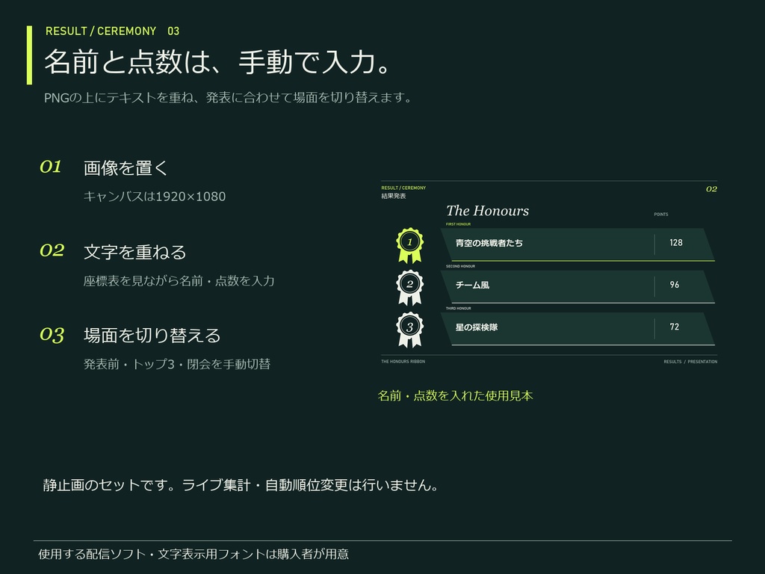Click the first place green rosette badge
This screenshot has width=765, height=574.
tap(410, 245)
